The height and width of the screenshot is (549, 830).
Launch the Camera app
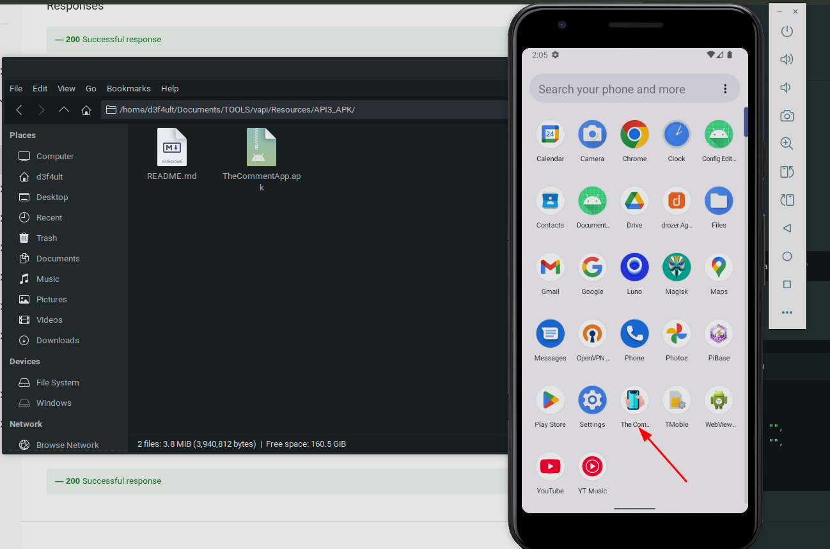592,135
